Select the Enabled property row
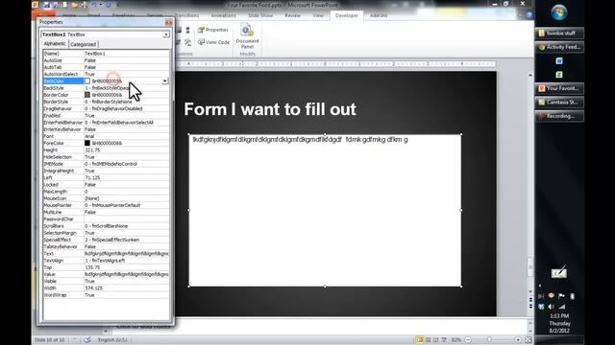 click(x=106, y=115)
